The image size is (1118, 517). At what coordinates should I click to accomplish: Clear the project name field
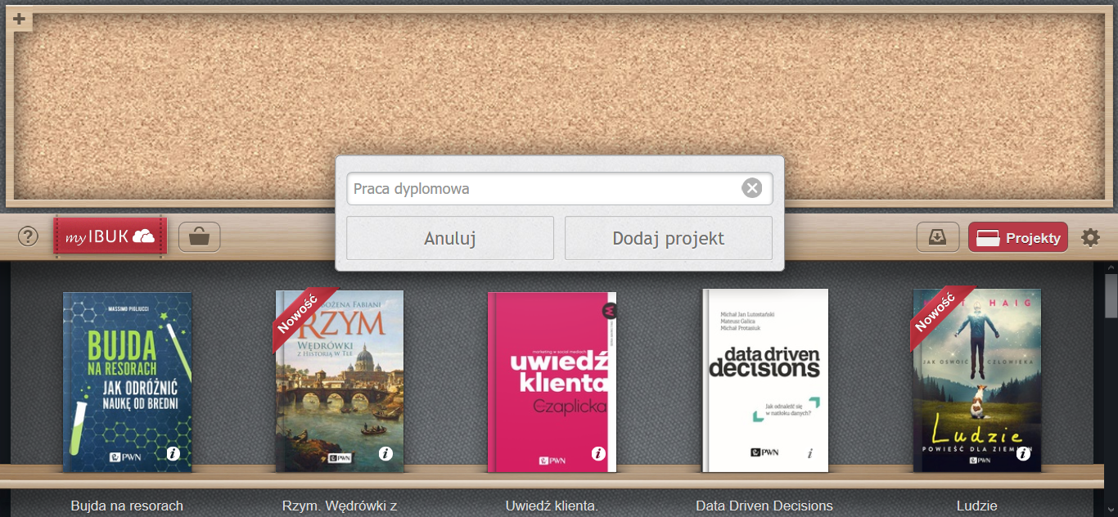coord(751,188)
